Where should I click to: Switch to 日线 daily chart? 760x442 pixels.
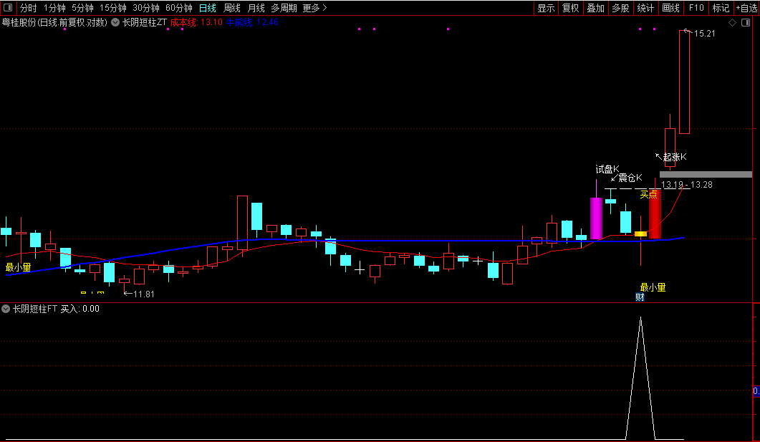point(208,8)
